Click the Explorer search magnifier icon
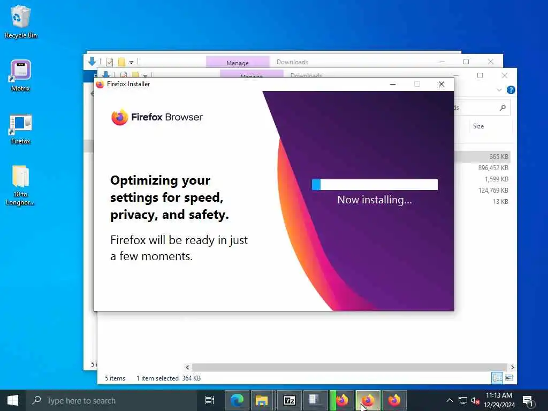Image resolution: width=548 pixels, height=411 pixels. coord(503,108)
